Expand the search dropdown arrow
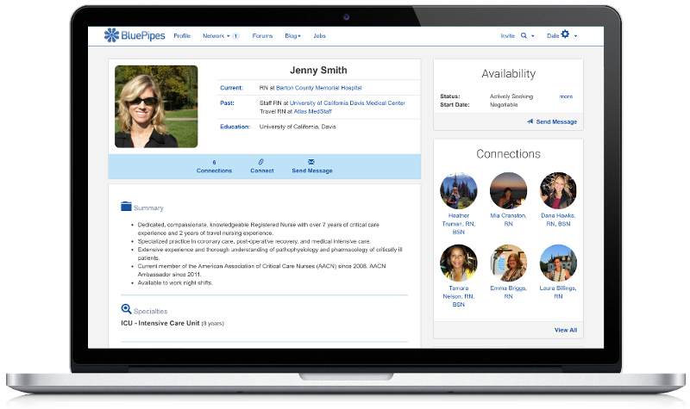 532,36
